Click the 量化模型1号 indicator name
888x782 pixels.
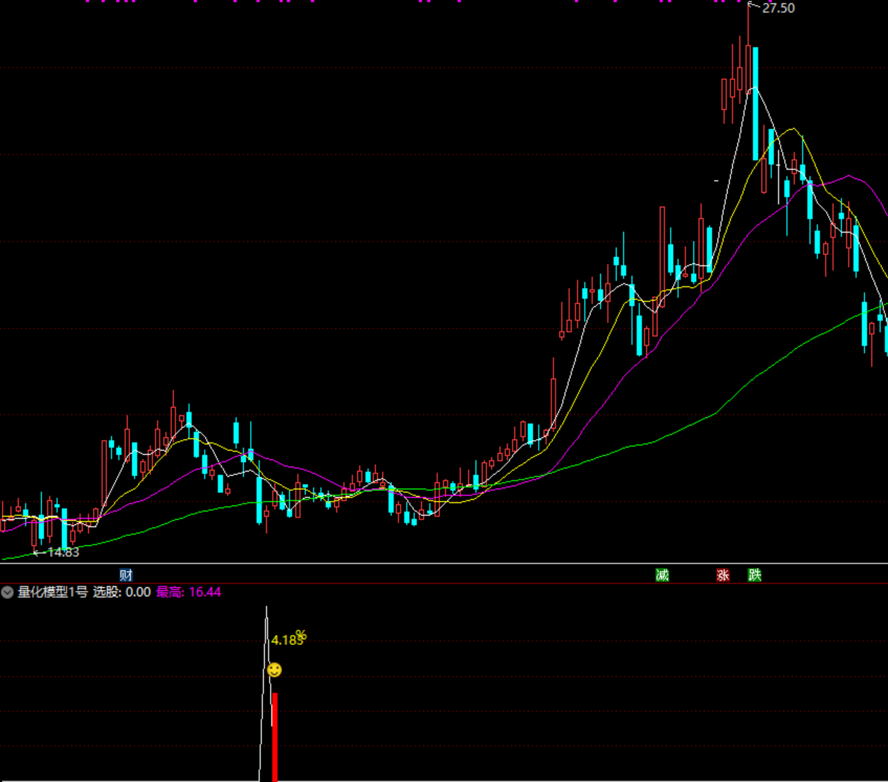click(53, 593)
